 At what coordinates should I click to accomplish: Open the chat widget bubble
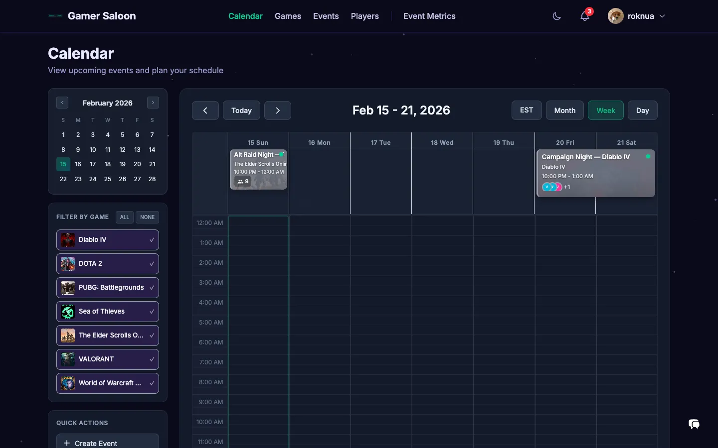coord(694,424)
